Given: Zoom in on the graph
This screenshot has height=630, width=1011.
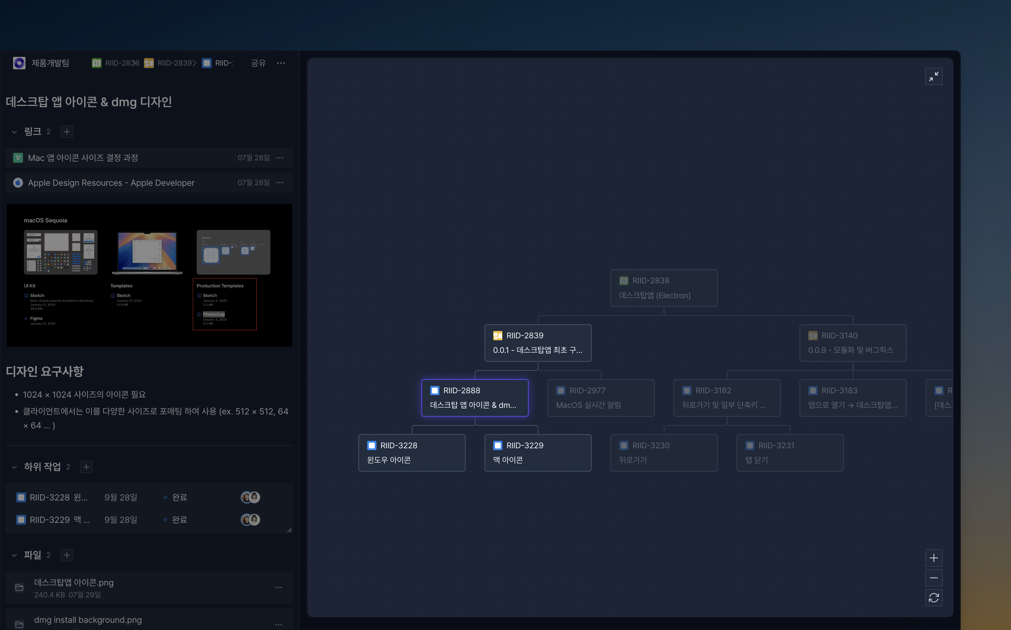Looking at the screenshot, I should [934, 558].
